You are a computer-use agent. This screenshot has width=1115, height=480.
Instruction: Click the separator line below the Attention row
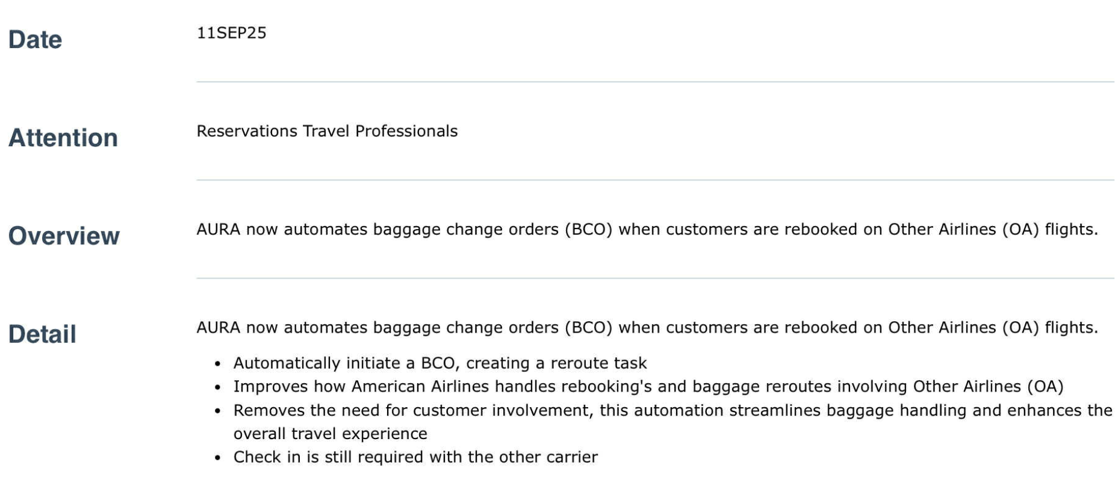(x=655, y=180)
